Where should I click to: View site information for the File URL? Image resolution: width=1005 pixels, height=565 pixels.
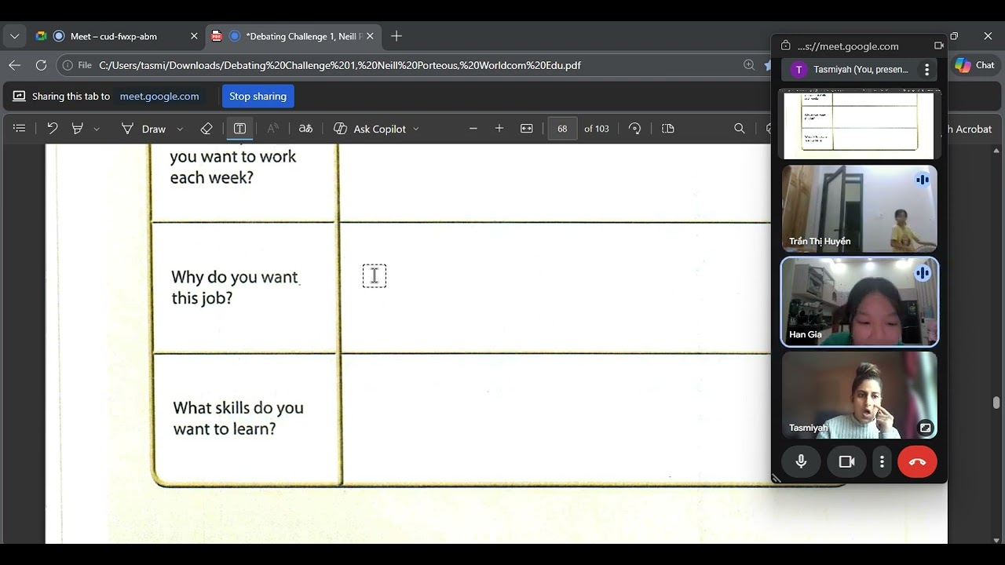click(77, 65)
